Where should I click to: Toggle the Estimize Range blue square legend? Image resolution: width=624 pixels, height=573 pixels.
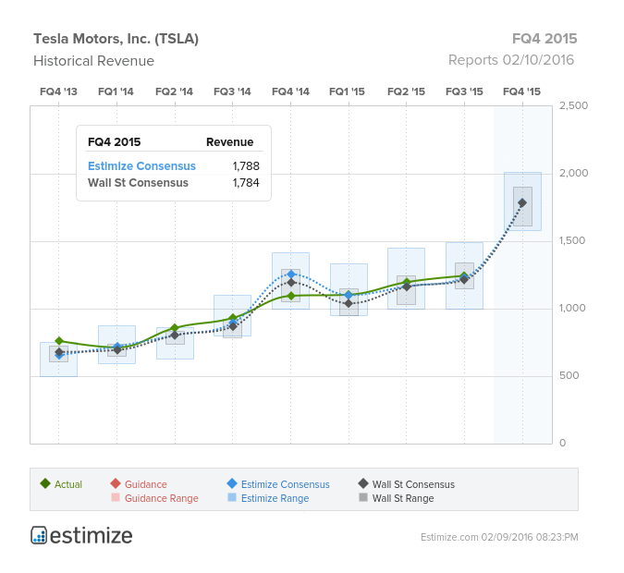(x=232, y=497)
